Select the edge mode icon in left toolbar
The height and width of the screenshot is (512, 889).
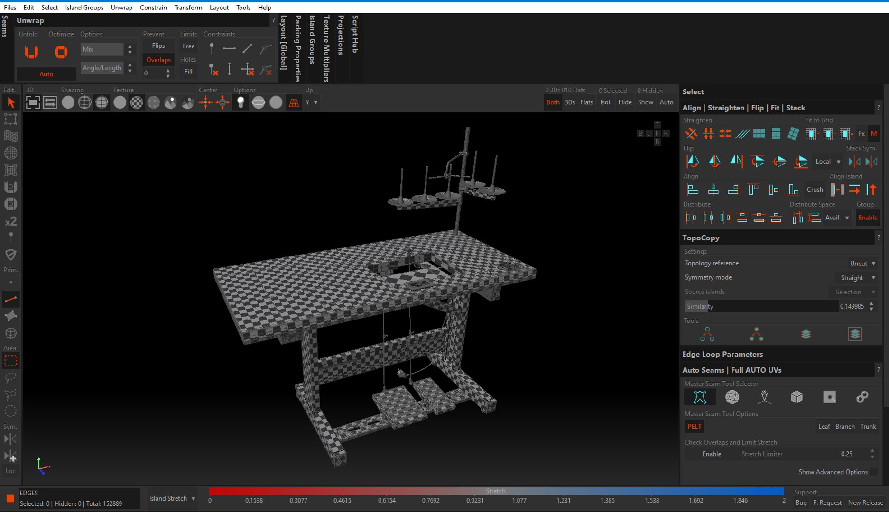[10, 299]
